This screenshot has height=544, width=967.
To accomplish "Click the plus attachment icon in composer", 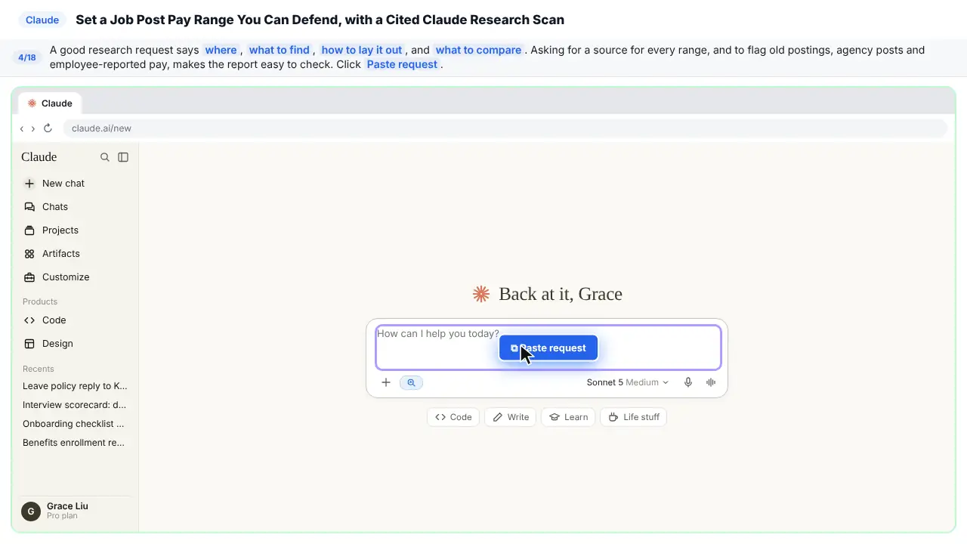I will (x=386, y=382).
